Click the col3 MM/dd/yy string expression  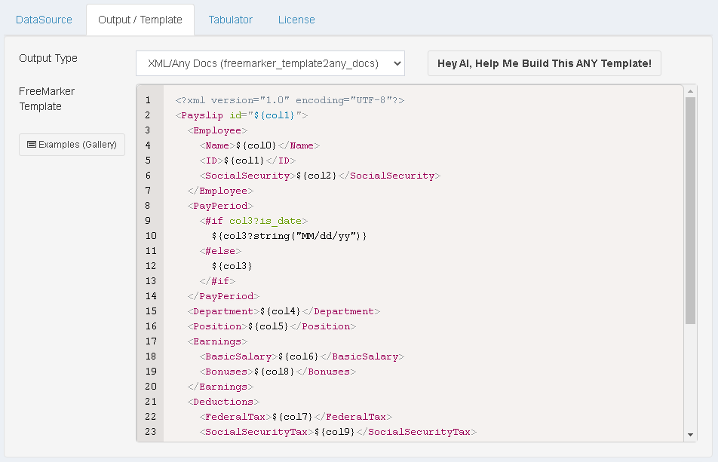point(289,236)
